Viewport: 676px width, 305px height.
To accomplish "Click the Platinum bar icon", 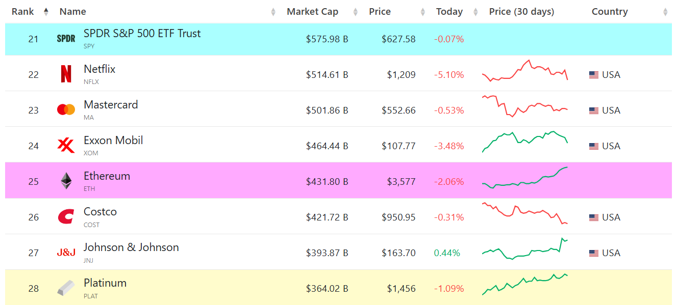I will point(66,288).
